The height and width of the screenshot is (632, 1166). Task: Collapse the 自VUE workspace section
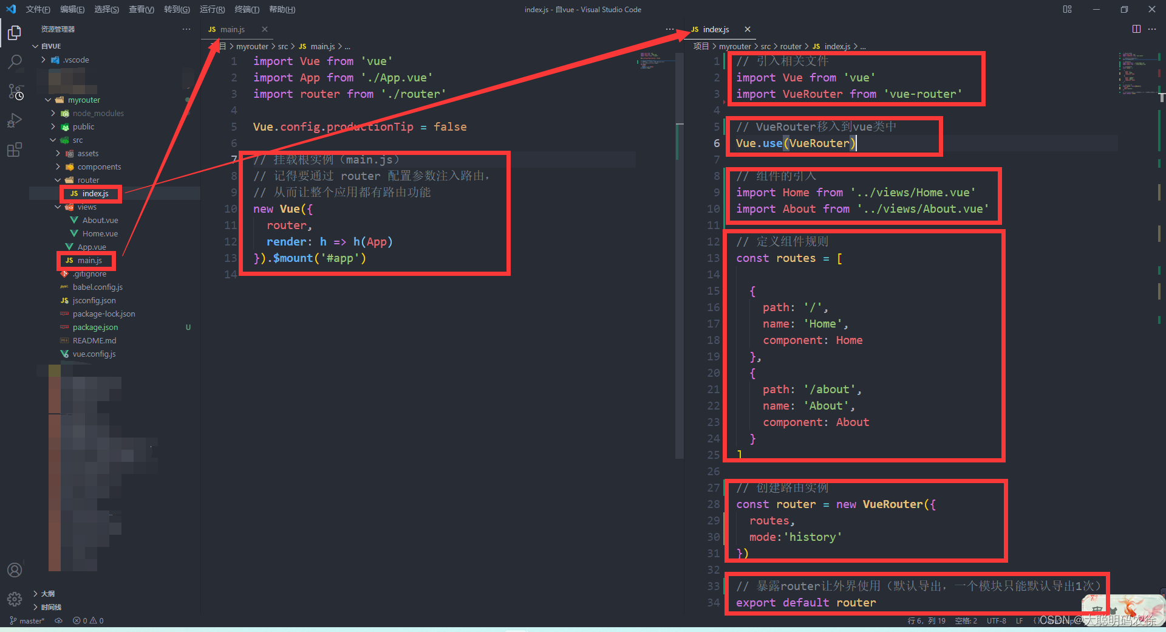pos(115,46)
